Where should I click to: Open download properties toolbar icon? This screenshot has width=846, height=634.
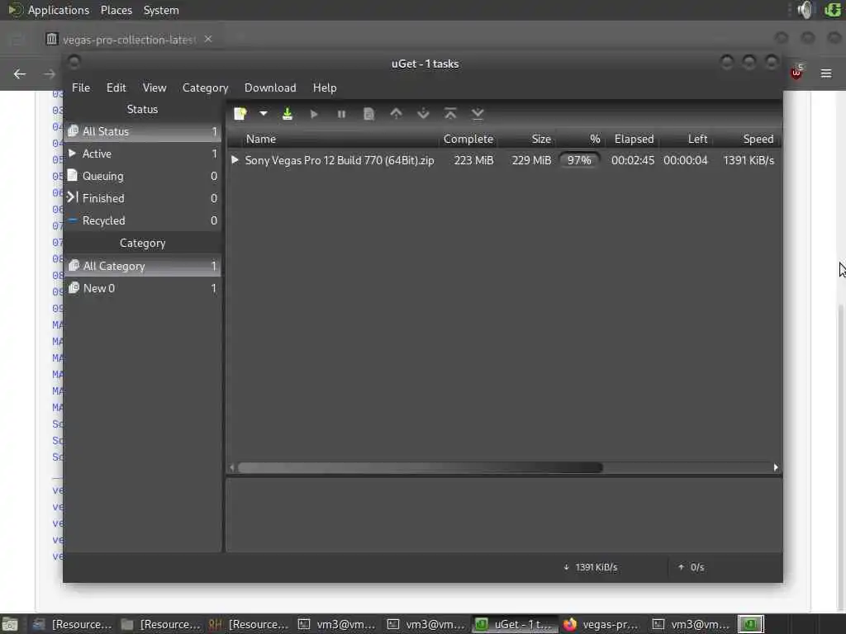(x=368, y=114)
